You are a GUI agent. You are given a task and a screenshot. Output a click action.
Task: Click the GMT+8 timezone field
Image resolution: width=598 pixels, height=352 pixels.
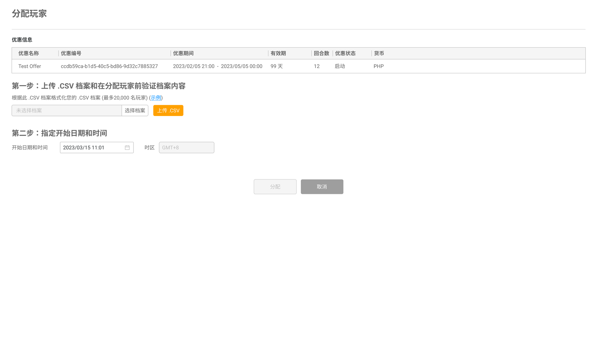coord(186,147)
